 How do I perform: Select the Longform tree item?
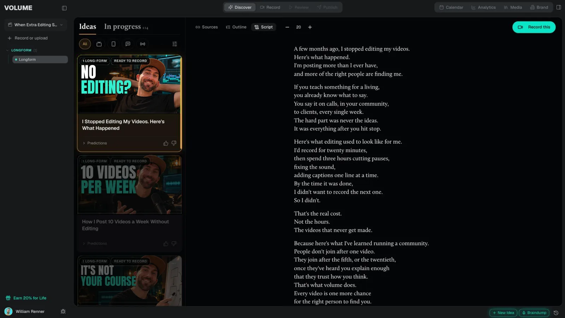click(x=40, y=59)
